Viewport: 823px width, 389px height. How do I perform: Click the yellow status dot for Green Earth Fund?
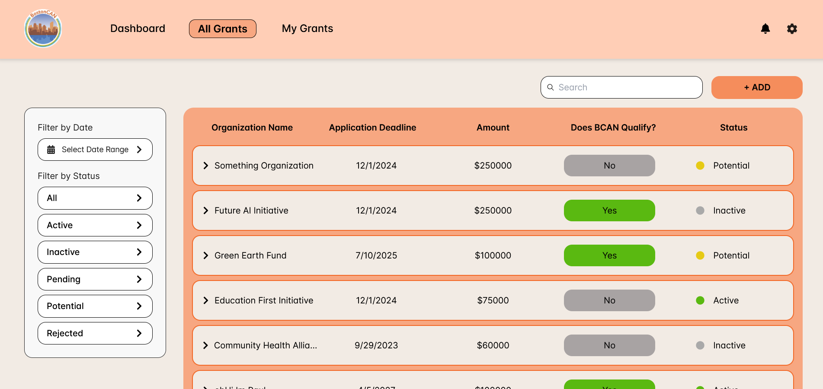coord(700,255)
